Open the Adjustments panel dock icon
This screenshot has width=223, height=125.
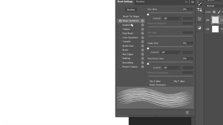click(199, 28)
